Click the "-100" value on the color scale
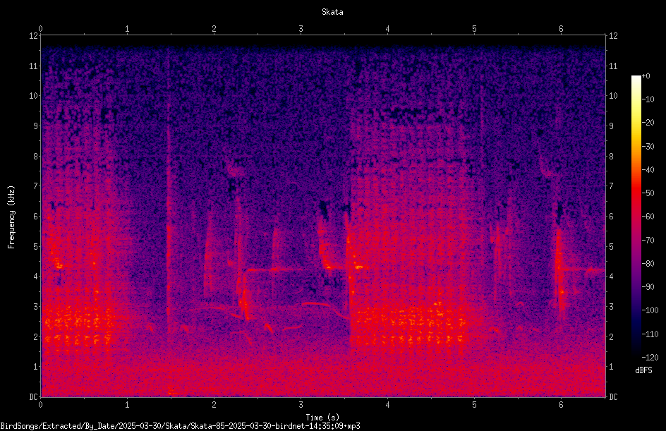 tap(650, 310)
